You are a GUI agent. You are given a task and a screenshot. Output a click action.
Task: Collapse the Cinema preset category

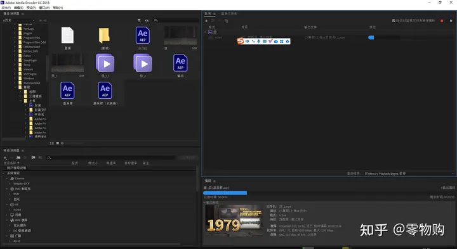[7, 178]
